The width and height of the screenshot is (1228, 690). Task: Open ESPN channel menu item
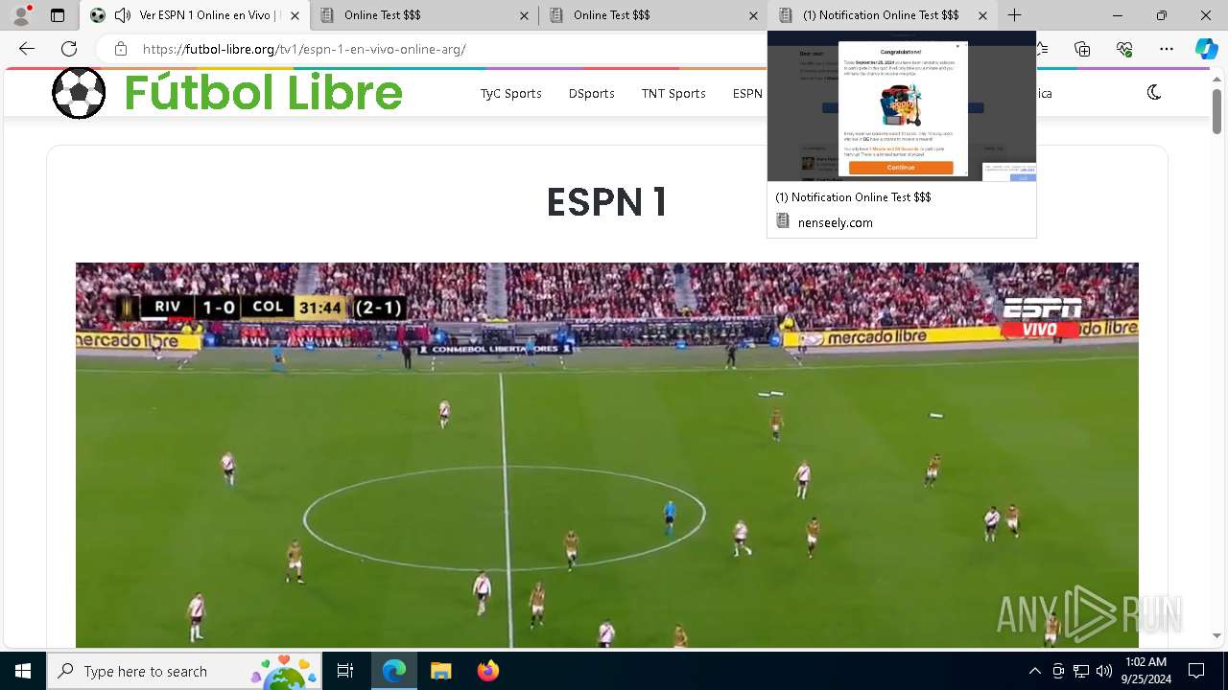tap(747, 93)
